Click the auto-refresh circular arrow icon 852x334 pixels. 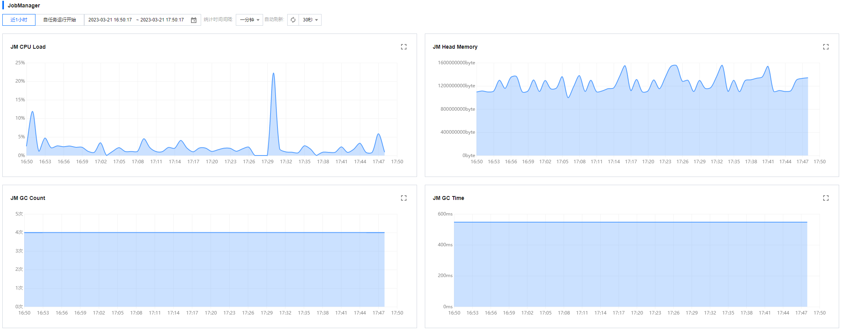pyautogui.click(x=293, y=20)
